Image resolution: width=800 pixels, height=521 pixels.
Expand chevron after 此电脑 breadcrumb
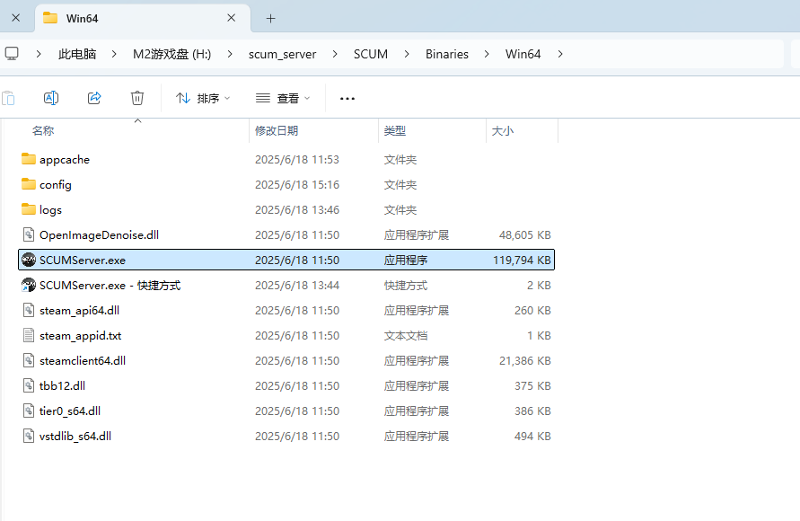pos(114,54)
